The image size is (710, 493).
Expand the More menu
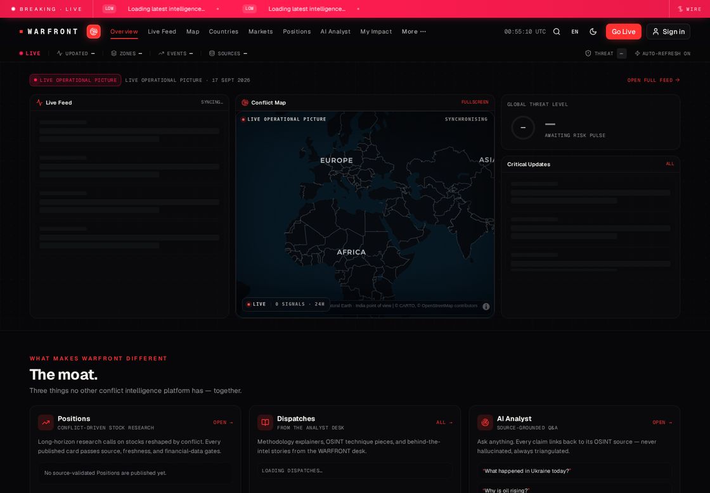tap(413, 32)
